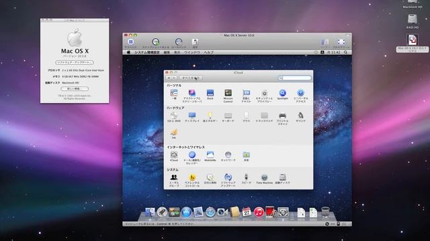
Task: Open Mouse preference pane
Action: pyautogui.click(x=247, y=117)
